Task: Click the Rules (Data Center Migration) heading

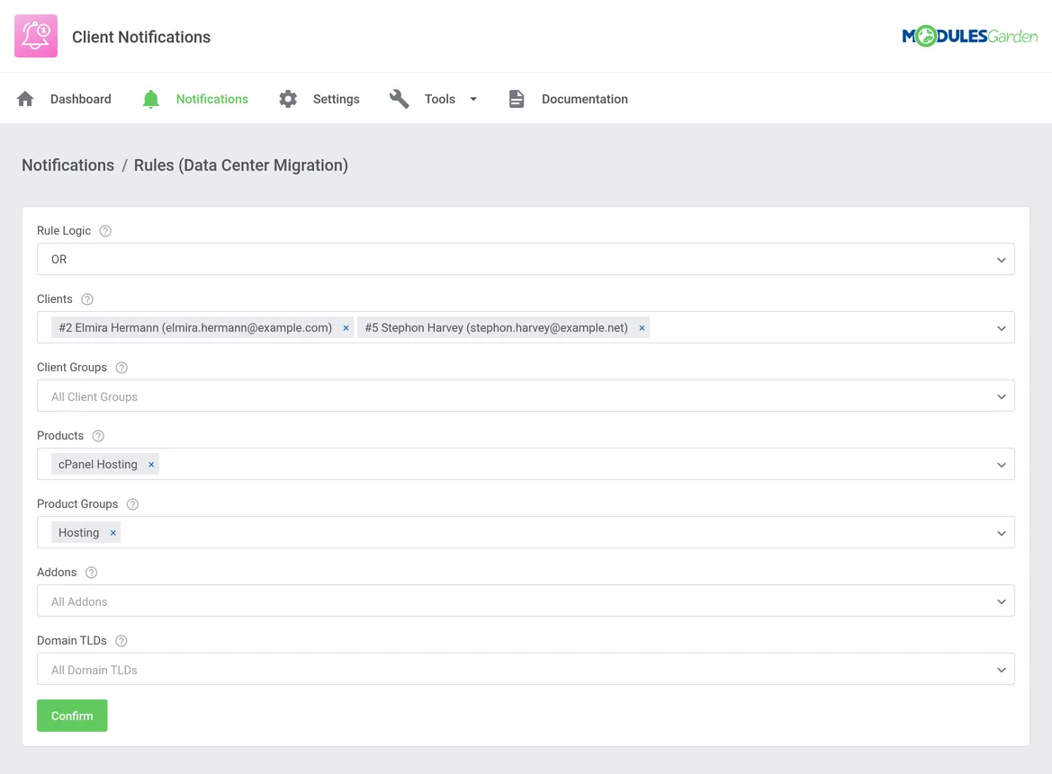Action: [x=241, y=165]
